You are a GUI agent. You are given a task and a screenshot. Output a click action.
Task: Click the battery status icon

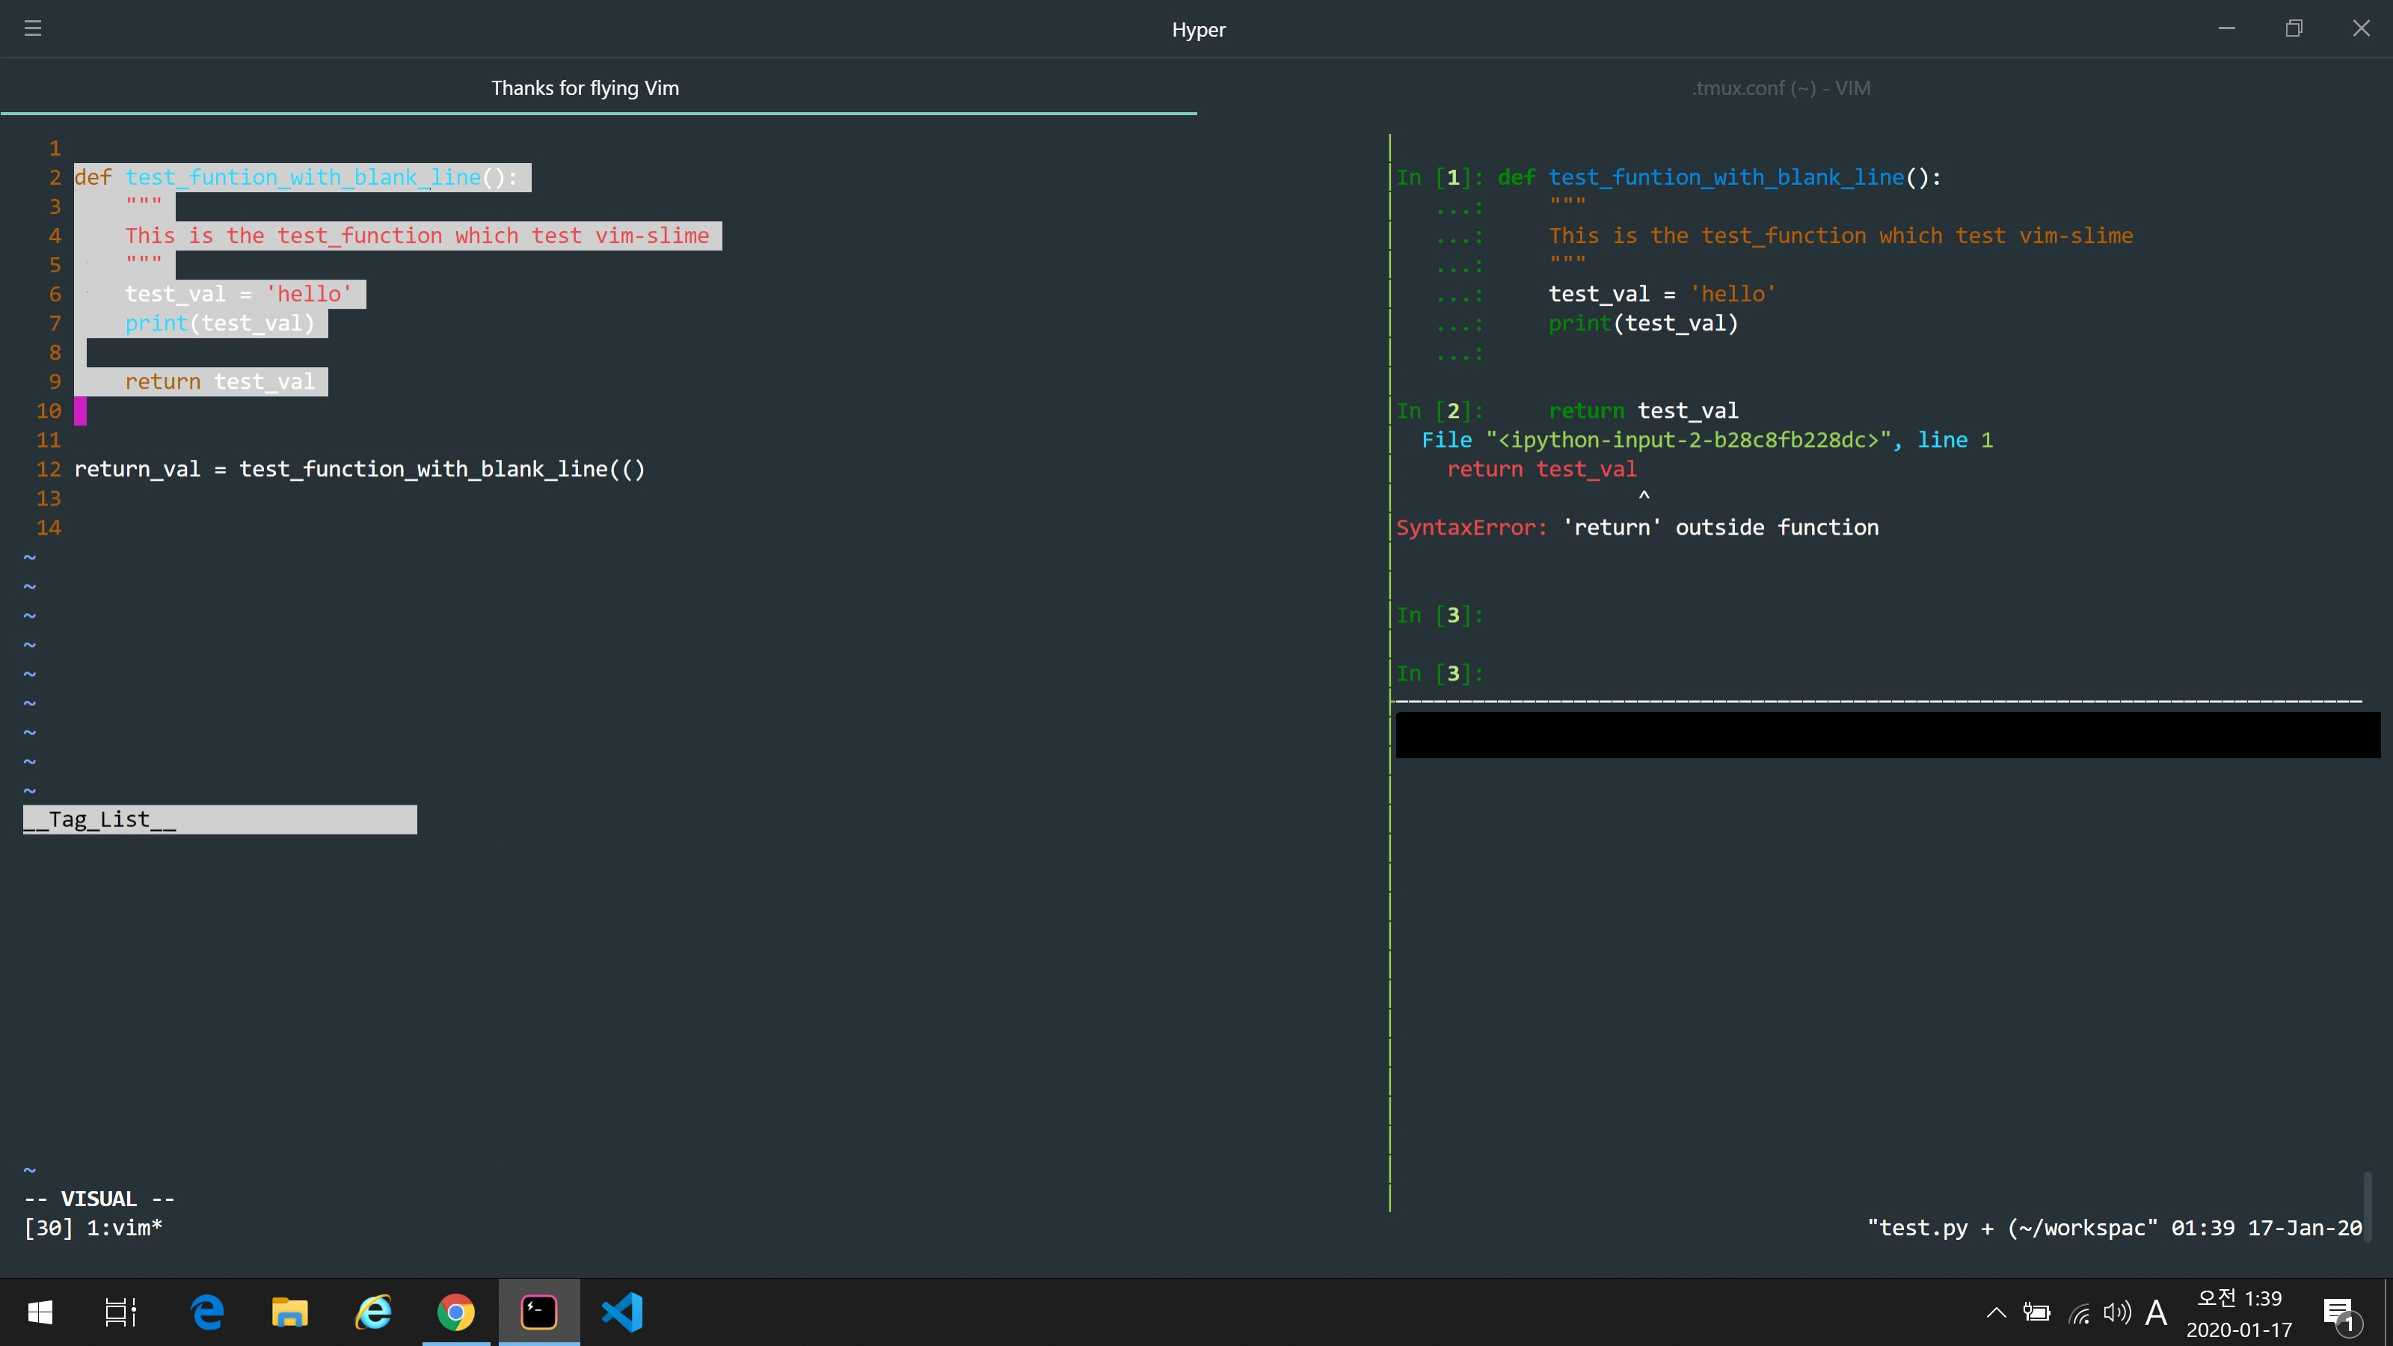click(2036, 1312)
